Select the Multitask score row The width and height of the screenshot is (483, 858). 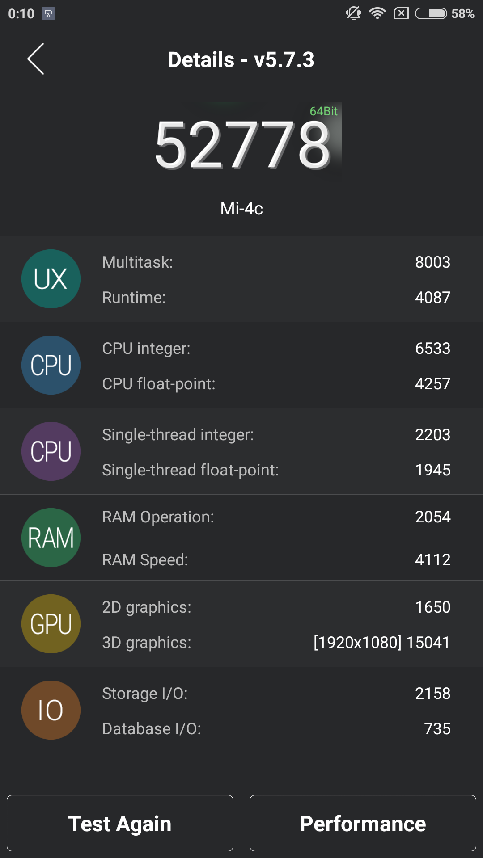coord(276,262)
